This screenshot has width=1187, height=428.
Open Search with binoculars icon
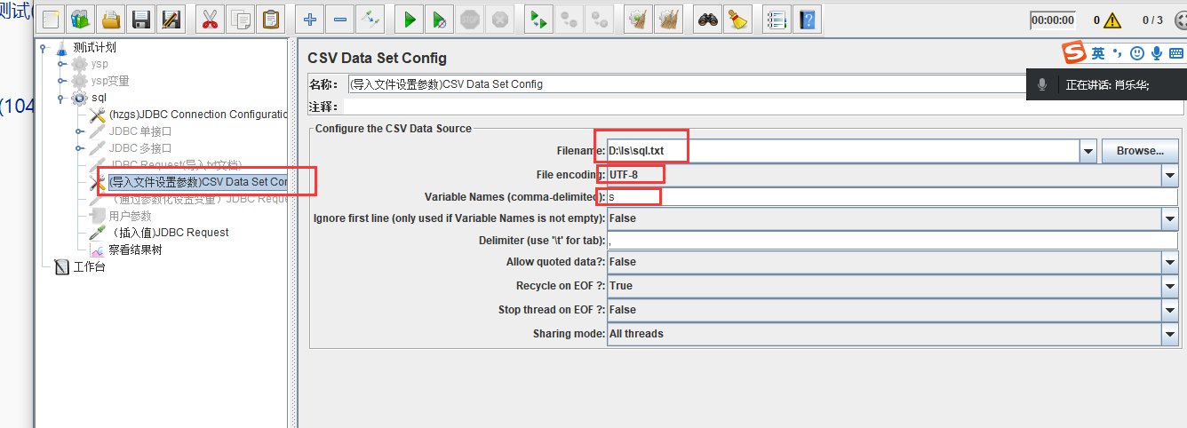point(707,20)
